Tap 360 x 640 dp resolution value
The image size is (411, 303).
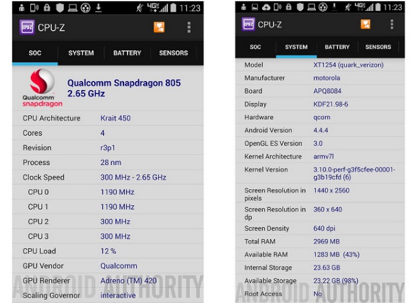(328, 209)
